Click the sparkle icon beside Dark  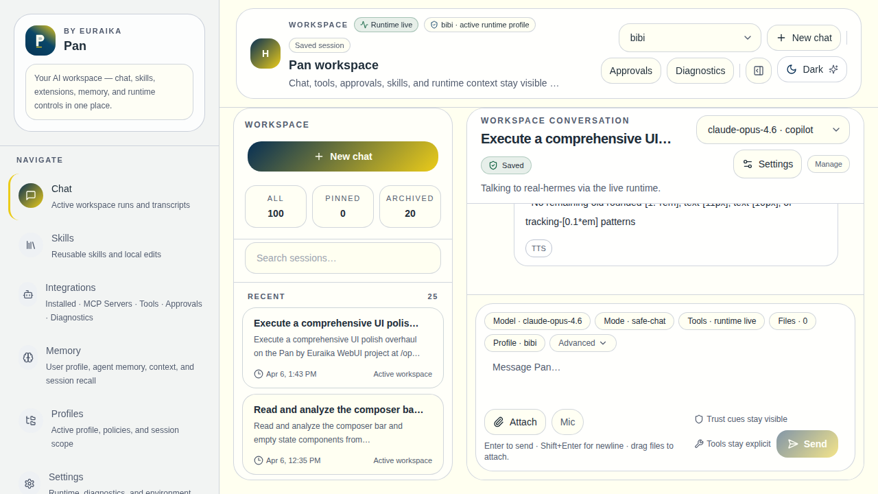coord(833,69)
